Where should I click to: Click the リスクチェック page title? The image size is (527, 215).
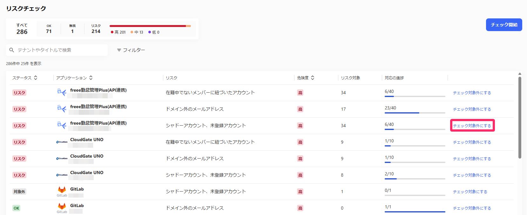point(26,9)
